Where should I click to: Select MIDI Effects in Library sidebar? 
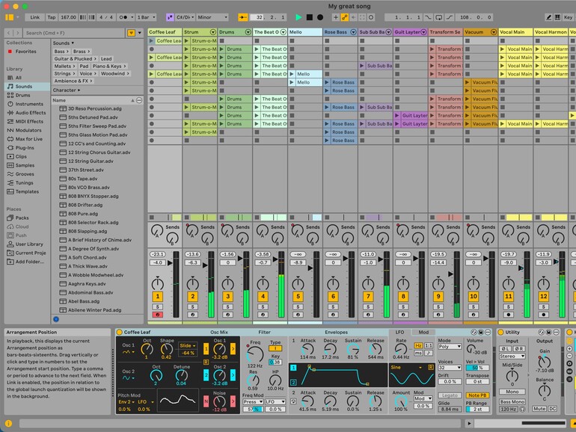(29, 122)
